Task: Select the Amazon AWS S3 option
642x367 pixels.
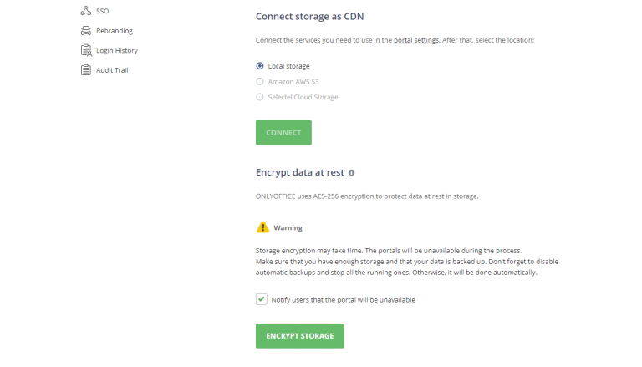Action: pyautogui.click(x=260, y=82)
